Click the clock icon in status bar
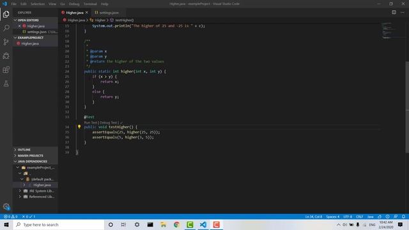The height and width of the screenshot is (230, 409). click(x=388, y=217)
